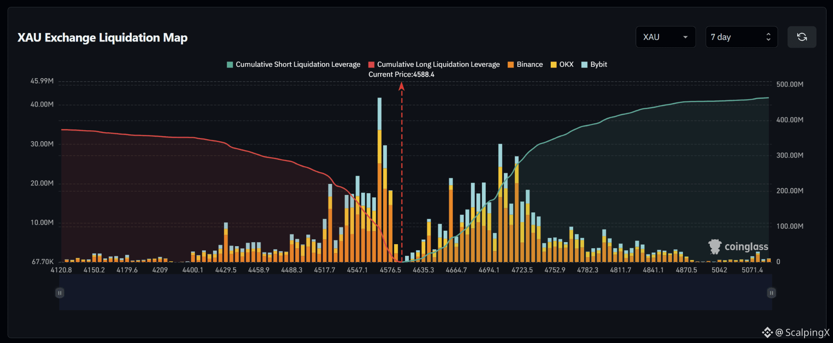833x343 pixels.
Task: Click the 4723.5 x-axis label
Action: (522, 270)
